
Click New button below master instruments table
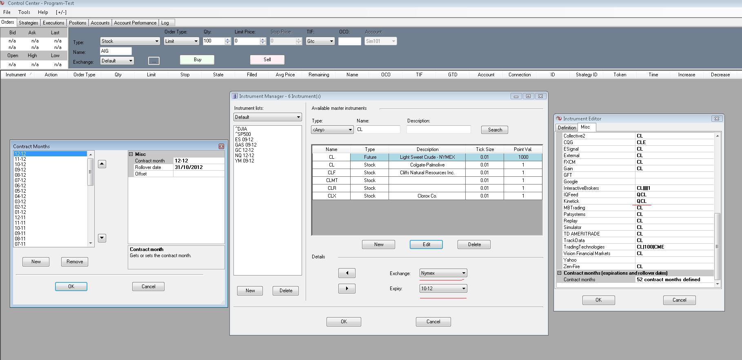tap(379, 244)
